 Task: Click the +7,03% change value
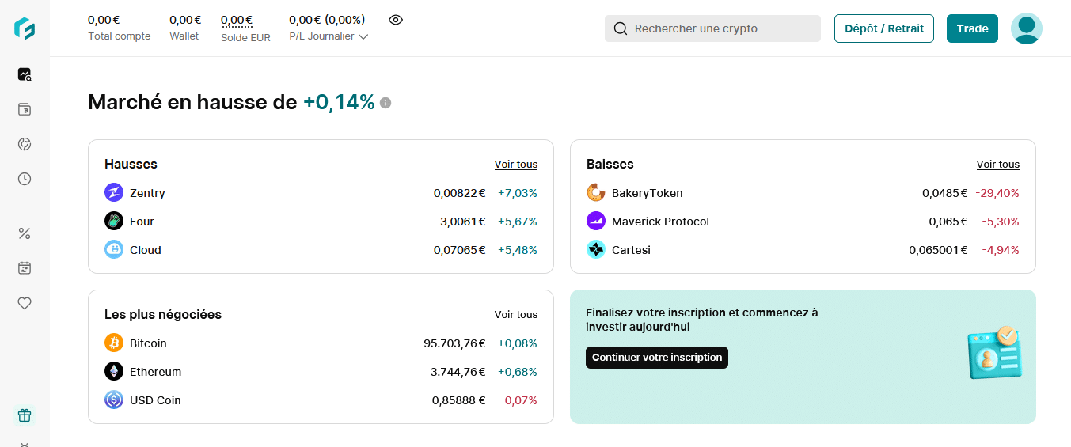(x=518, y=193)
